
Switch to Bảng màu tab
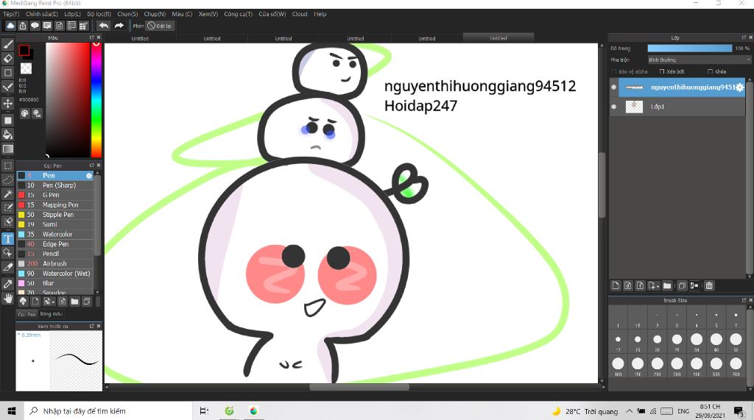pos(51,314)
